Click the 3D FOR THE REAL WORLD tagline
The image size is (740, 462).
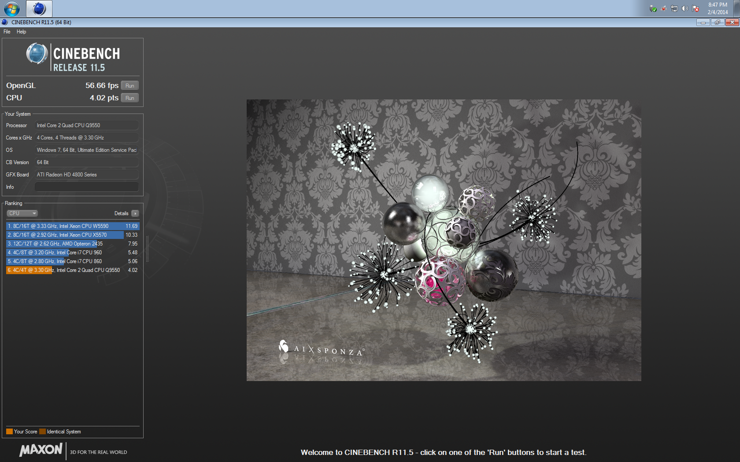99,452
